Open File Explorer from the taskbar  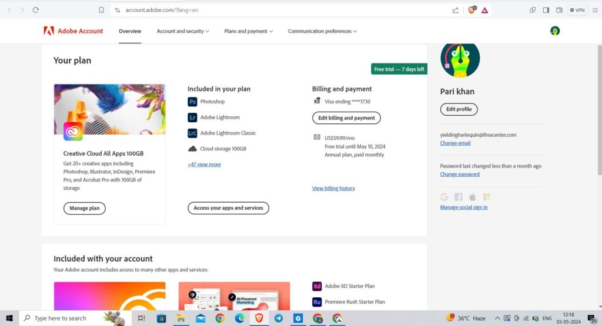pyautogui.click(x=181, y=318)
